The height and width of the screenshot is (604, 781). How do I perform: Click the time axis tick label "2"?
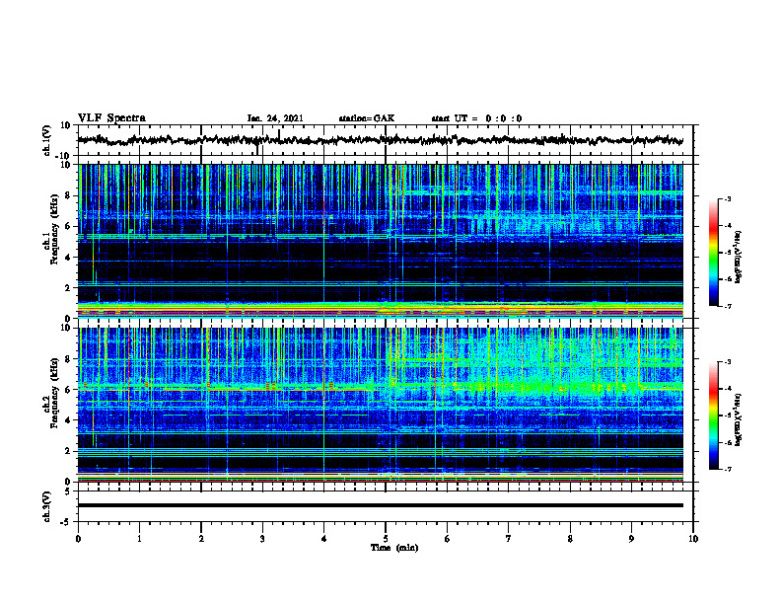(x=201, y=539)
